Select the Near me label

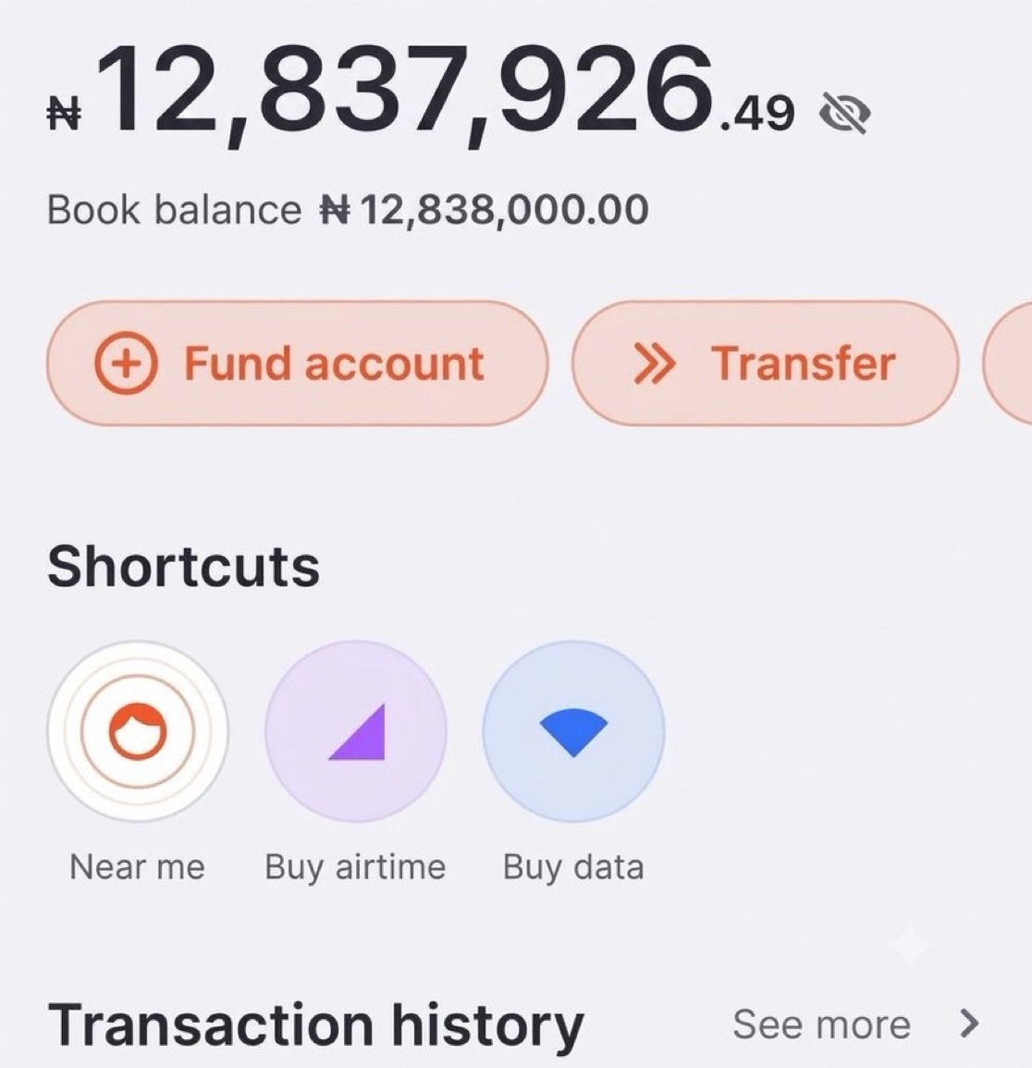[x=137, y=867]
